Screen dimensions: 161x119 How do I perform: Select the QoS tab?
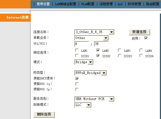(x=120, y=4)
